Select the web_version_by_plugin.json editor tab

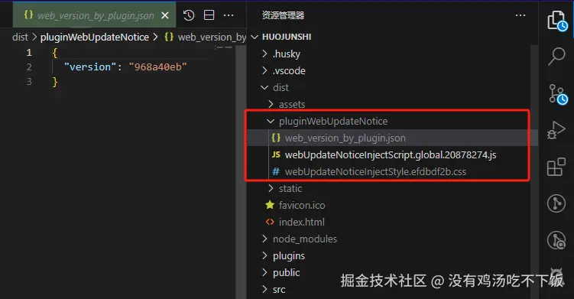coord(95,15)
